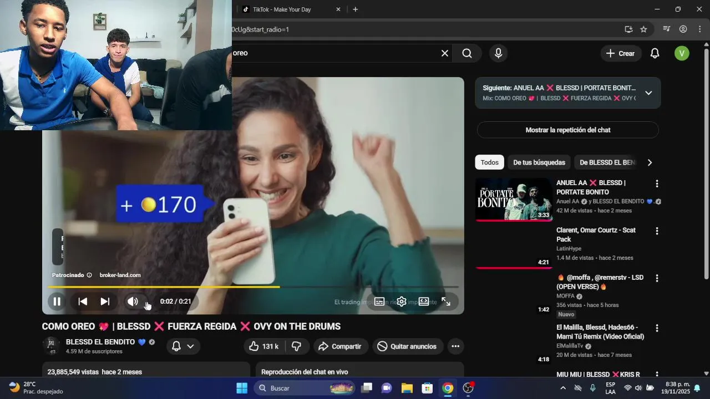The height and width of the screenshot is (399, 710).
Task: Open Chrome three-dot menu
Action: (699, 29)
